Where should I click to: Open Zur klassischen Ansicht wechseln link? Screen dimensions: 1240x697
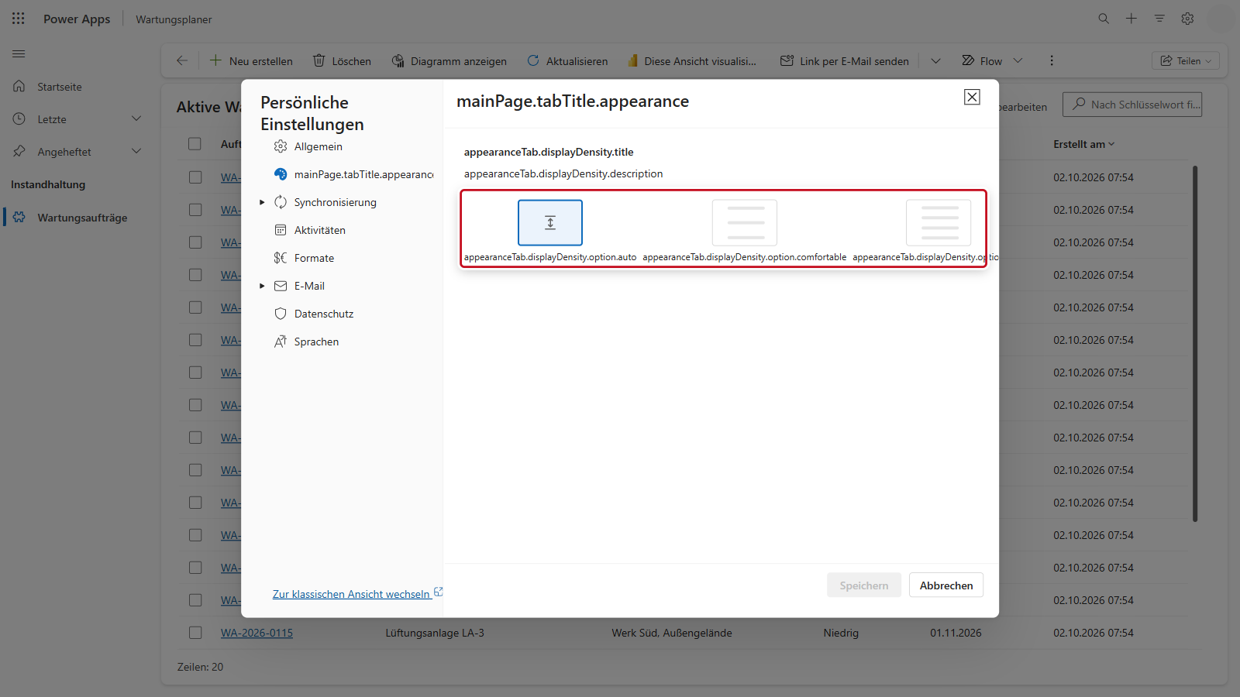point(357,594)
